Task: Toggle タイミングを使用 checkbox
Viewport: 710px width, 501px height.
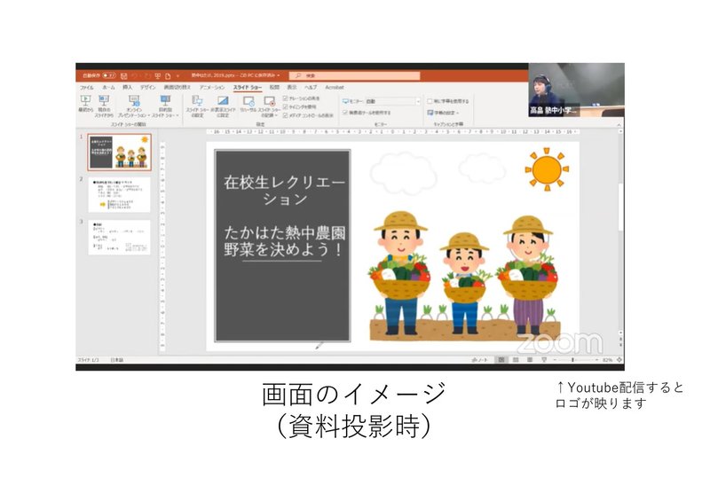Action: (286, 106)
